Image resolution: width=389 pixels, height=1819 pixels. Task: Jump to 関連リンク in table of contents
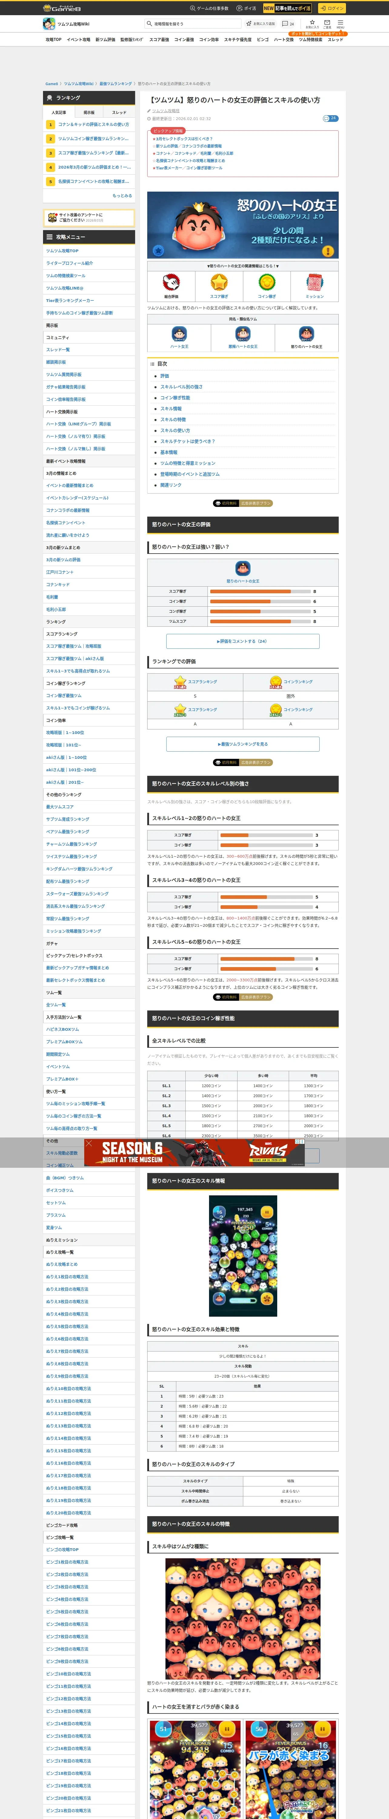click(171, 485)
